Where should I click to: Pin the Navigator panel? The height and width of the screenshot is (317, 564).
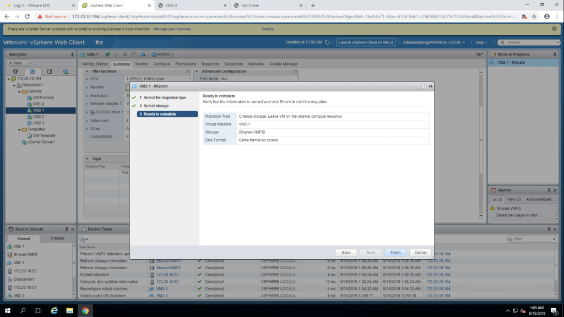72,54
